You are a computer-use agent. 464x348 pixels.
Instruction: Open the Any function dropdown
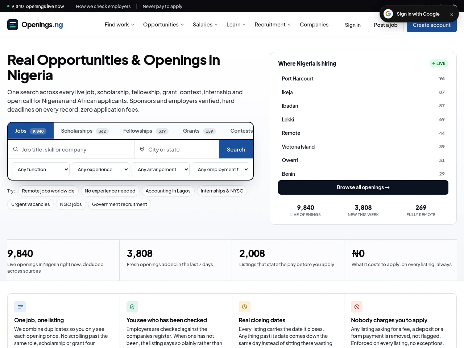coord(41,169)
